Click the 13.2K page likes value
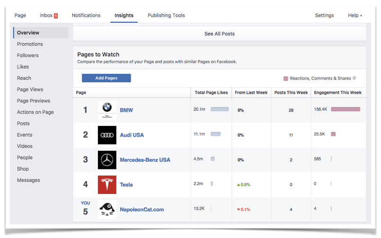 click(199, 208)
